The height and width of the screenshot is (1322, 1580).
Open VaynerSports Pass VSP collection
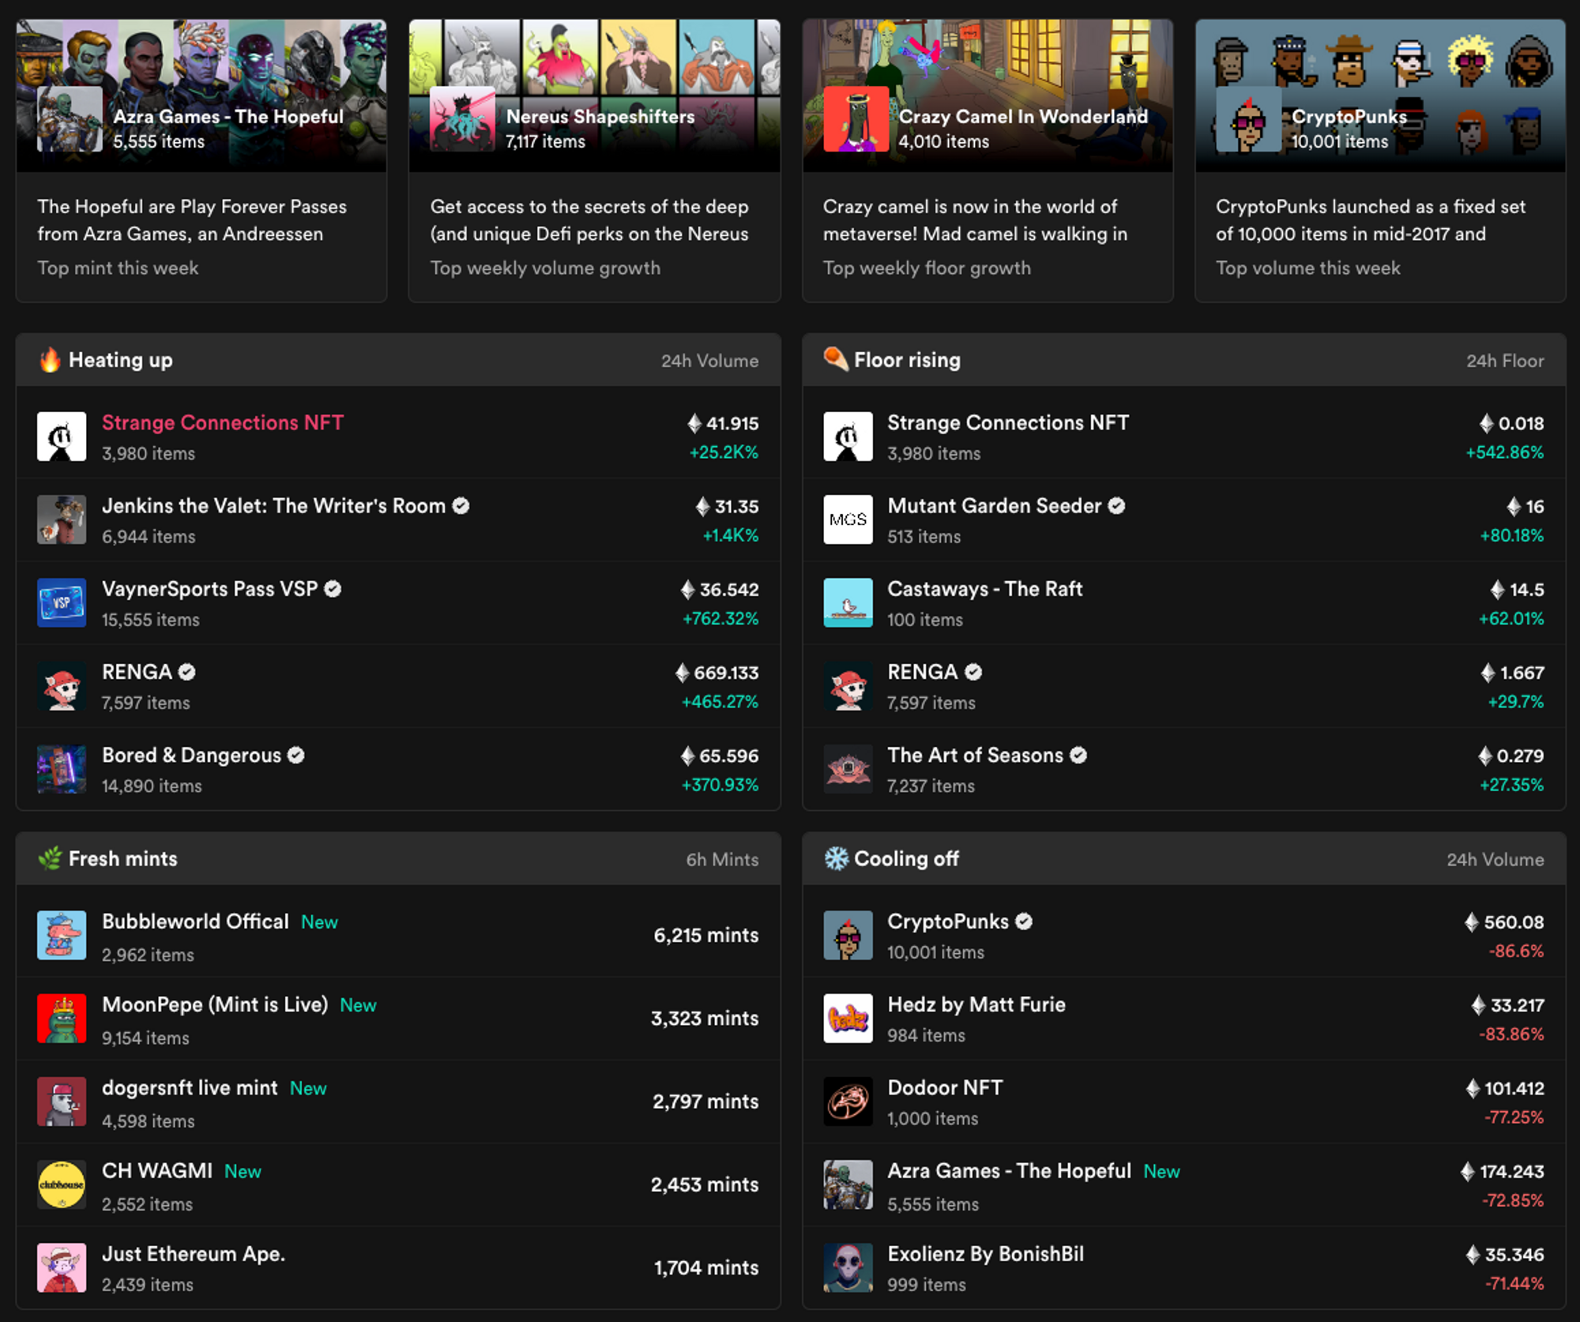[x=209, y=589]
